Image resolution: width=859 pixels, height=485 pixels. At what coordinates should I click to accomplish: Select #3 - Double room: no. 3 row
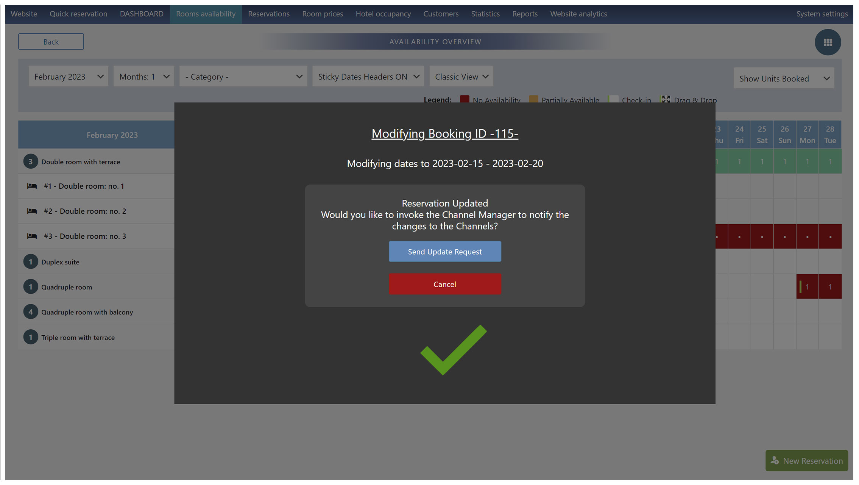click(x=96, y=236)
